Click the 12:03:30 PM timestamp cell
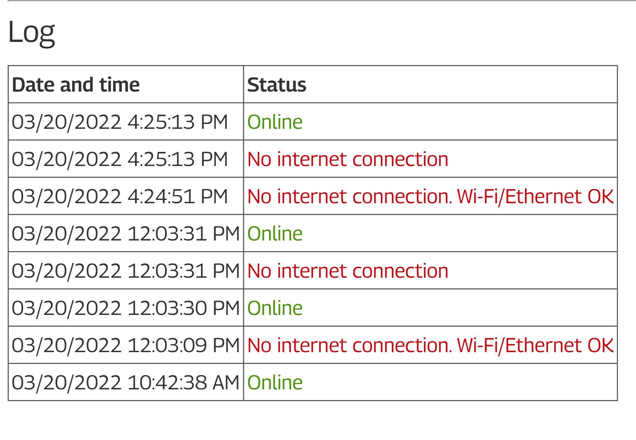The image size is (636, 440). [125, 308]
